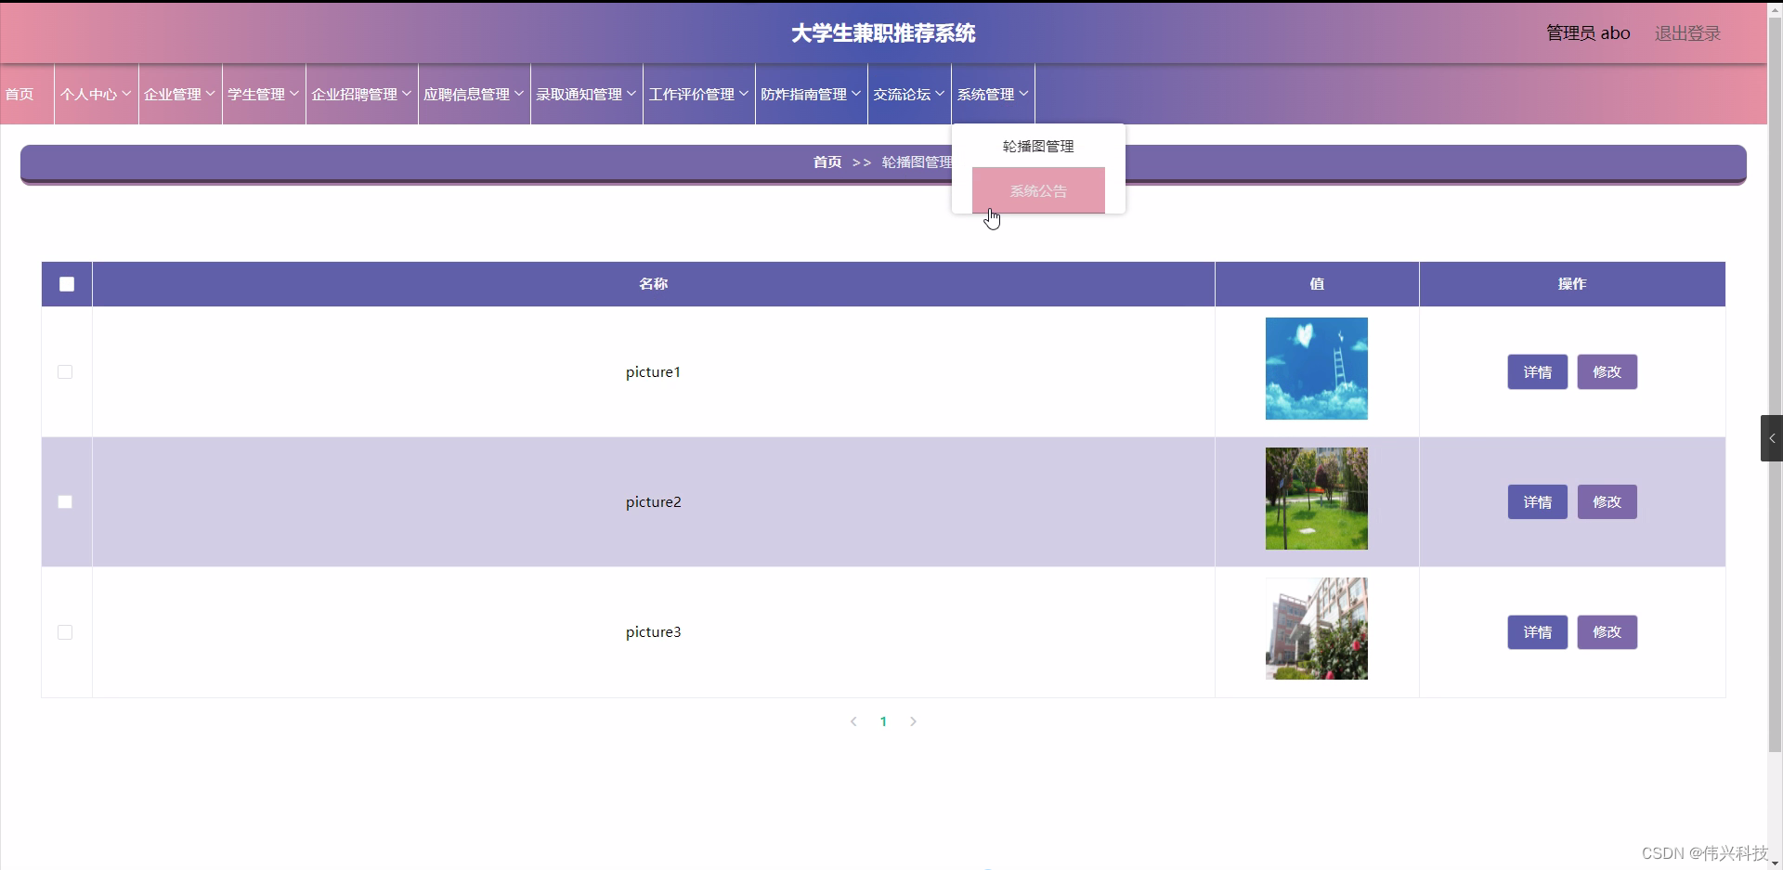This screenshot has width=1783, height=870.
Task: Click the previous page arrow
Action: click(853, 721)
